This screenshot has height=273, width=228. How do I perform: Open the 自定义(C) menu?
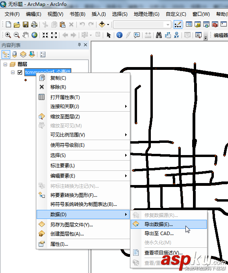pos(176,14)
